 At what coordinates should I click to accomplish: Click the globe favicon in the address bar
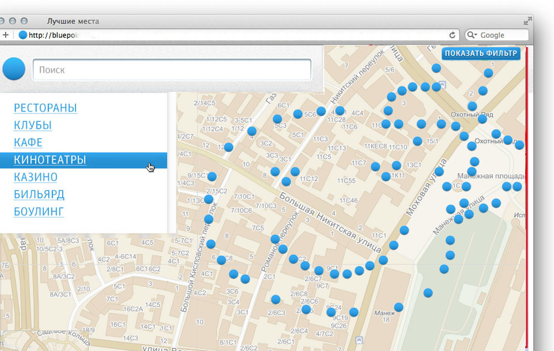[x=23, y=35]
